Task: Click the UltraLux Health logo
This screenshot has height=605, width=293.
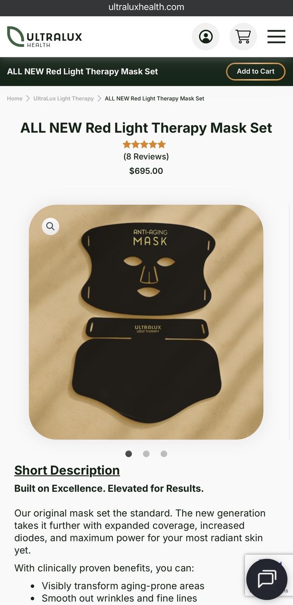Action: [x=44, y=37]
